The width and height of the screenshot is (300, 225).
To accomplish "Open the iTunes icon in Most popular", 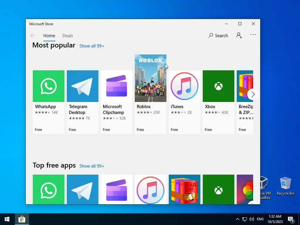I will coord(185,86).
